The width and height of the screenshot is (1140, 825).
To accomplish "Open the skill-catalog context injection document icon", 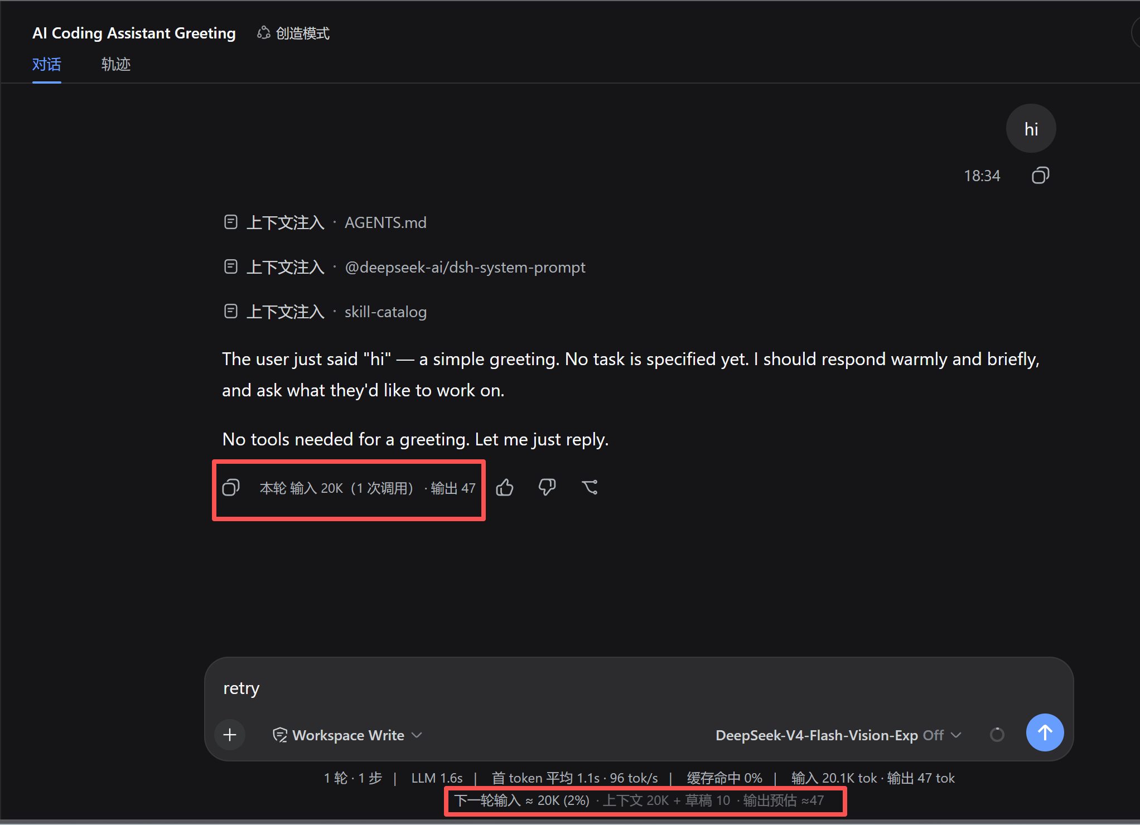I will pos(231,312).
